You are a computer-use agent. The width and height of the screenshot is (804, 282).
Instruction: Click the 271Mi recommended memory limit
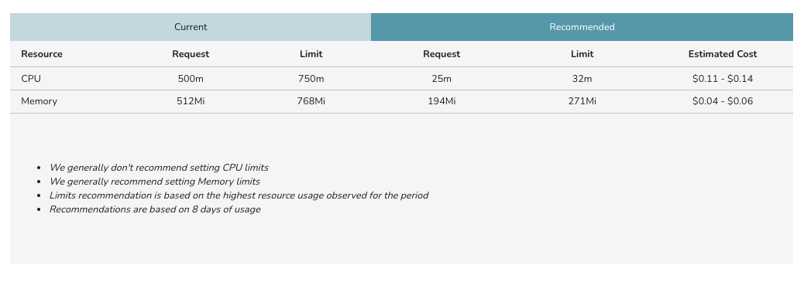coord(582,101)
